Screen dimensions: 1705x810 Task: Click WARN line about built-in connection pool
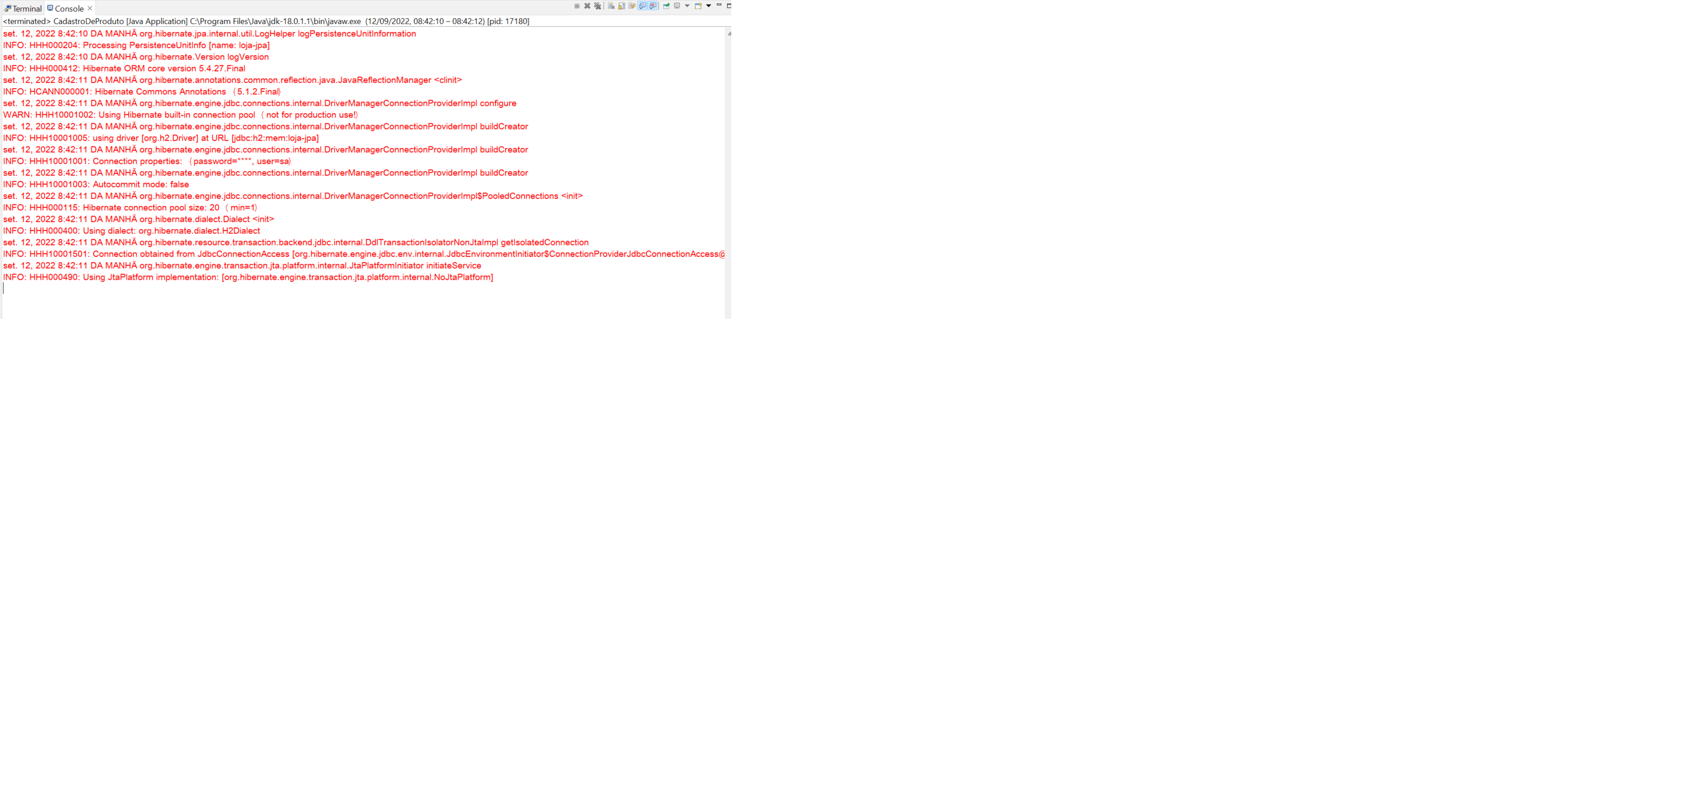(x=181, y=114)
